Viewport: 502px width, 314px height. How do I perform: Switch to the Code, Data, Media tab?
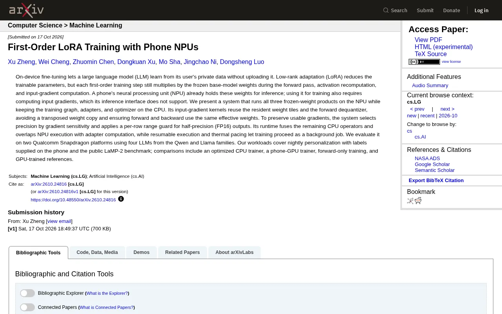pos(97,252)
